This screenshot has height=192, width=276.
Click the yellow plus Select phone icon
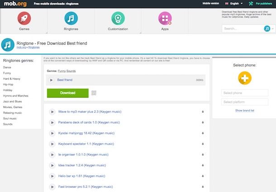[245, 78]
